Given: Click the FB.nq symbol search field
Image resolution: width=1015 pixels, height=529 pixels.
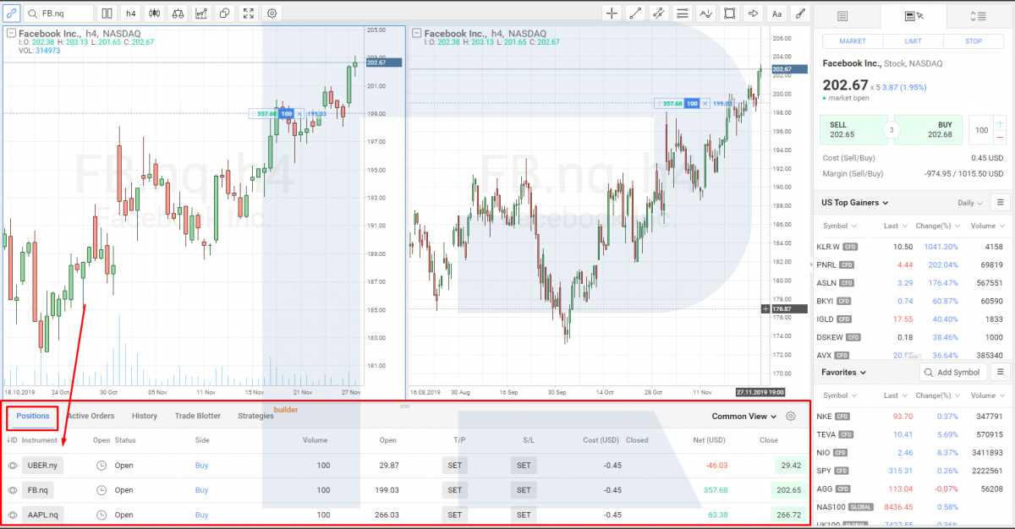Looking at the screenshot, I should coord(59,14).
